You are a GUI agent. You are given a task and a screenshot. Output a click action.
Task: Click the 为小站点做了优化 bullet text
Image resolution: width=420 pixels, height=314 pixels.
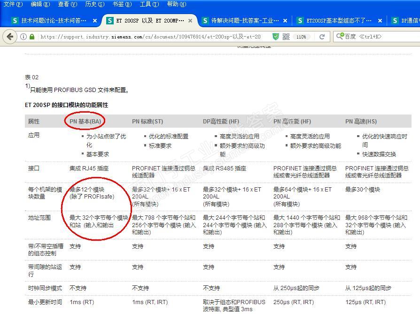tap(106, 140)
